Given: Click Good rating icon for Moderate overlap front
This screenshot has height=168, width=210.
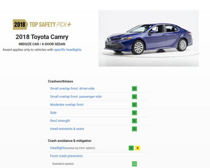Looking at the screenshot, I should click(x=134, y=105).
